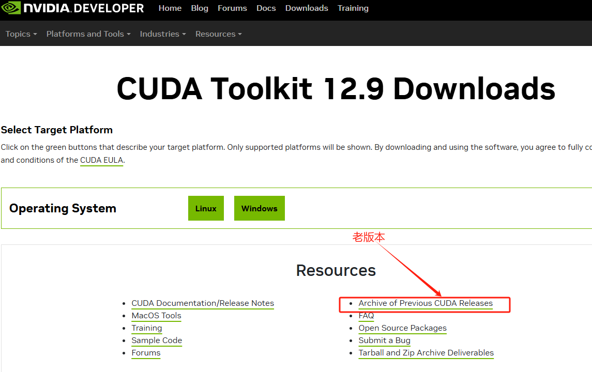Select Windows operating system button
This screenshot has width=592, height=372.
coord(260,208)
